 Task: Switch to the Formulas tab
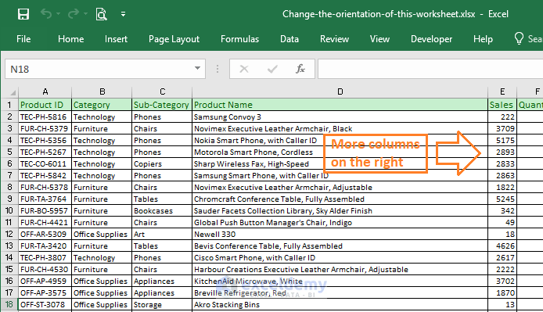coord(239,39)
